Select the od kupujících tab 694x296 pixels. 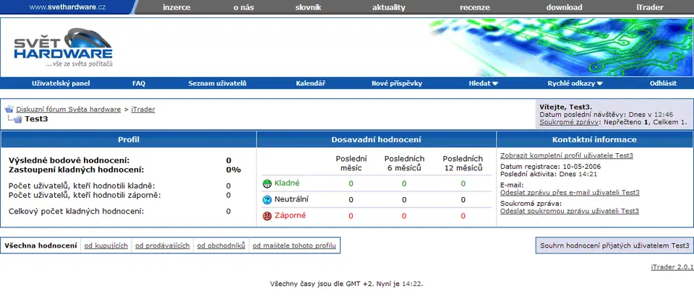pyautogui.click(x=106, y=246)
